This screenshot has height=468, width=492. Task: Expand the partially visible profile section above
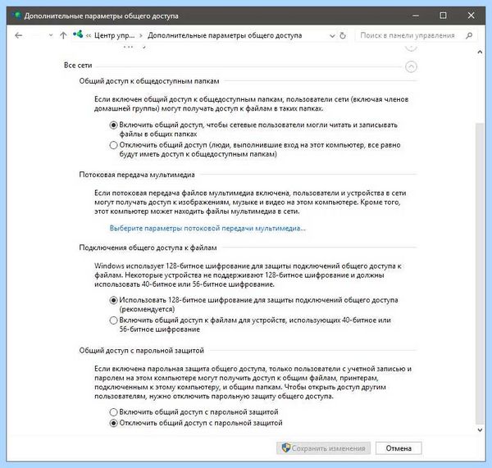[x=411, y=48]
